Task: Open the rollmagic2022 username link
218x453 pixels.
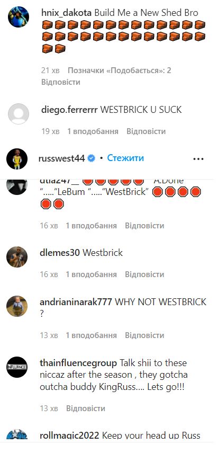Action: (x=69, y=436)
